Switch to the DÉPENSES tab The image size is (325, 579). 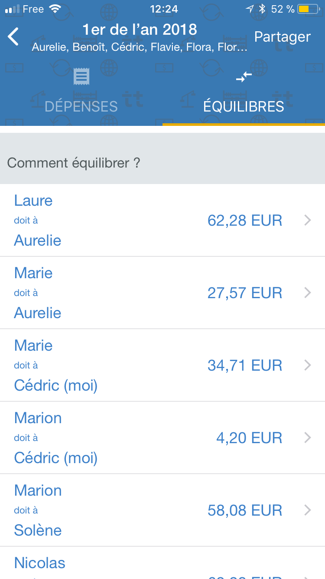tap(81, 106)
